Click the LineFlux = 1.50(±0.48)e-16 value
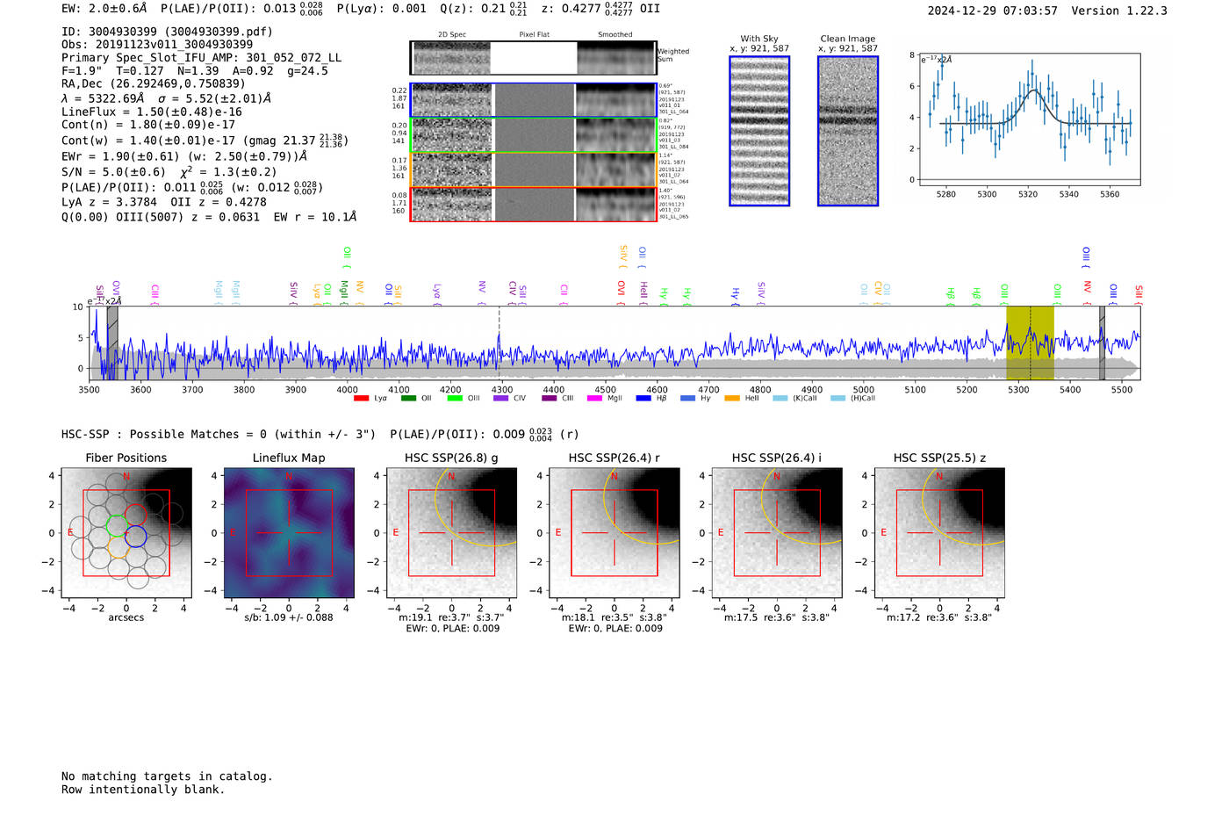This screenshot has height=837, width=1229. click(152, 112)
